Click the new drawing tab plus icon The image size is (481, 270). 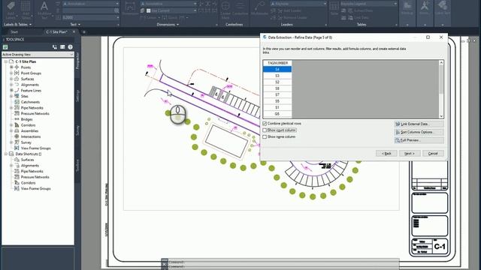click(x=84, y=31)
